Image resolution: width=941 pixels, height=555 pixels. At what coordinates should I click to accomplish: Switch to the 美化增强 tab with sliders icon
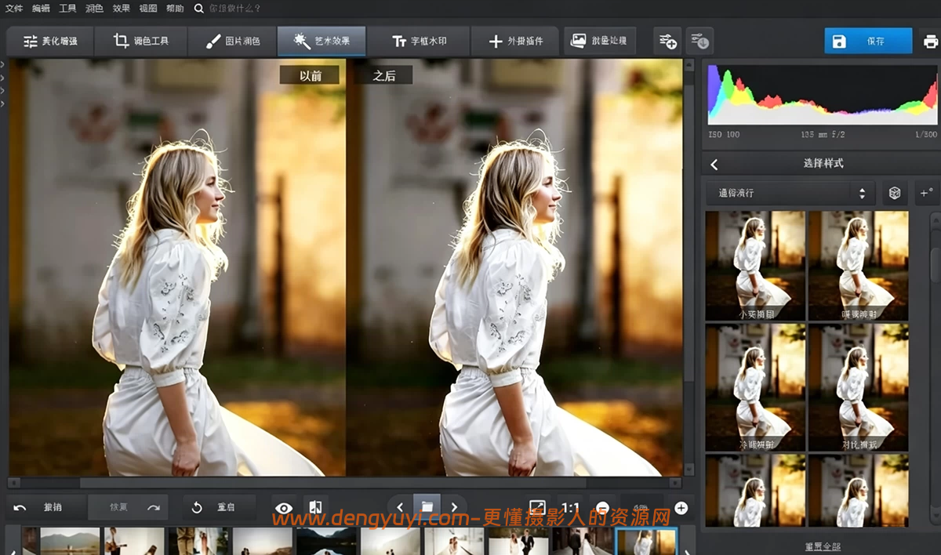[49, 41]
